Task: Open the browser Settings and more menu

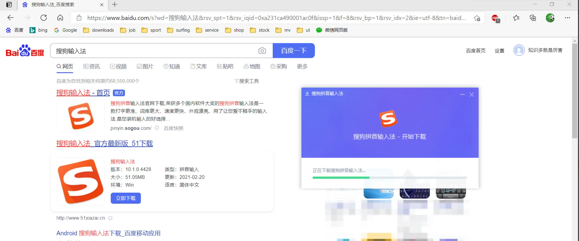Action: tap(567, 18)
